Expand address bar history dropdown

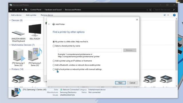point(147,10)
